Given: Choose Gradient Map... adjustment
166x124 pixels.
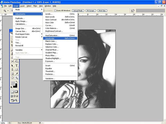Looking at the screenshot, I should click(60, 53).
